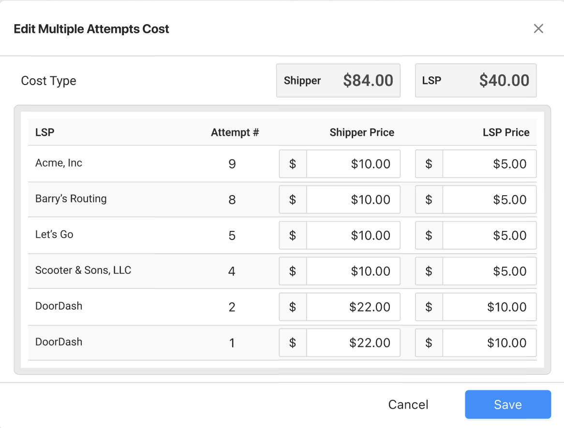This screenshot has width=564, height=428.
Task: Edit Let's Go LSP price field
Action: click(x=490, y=235)
